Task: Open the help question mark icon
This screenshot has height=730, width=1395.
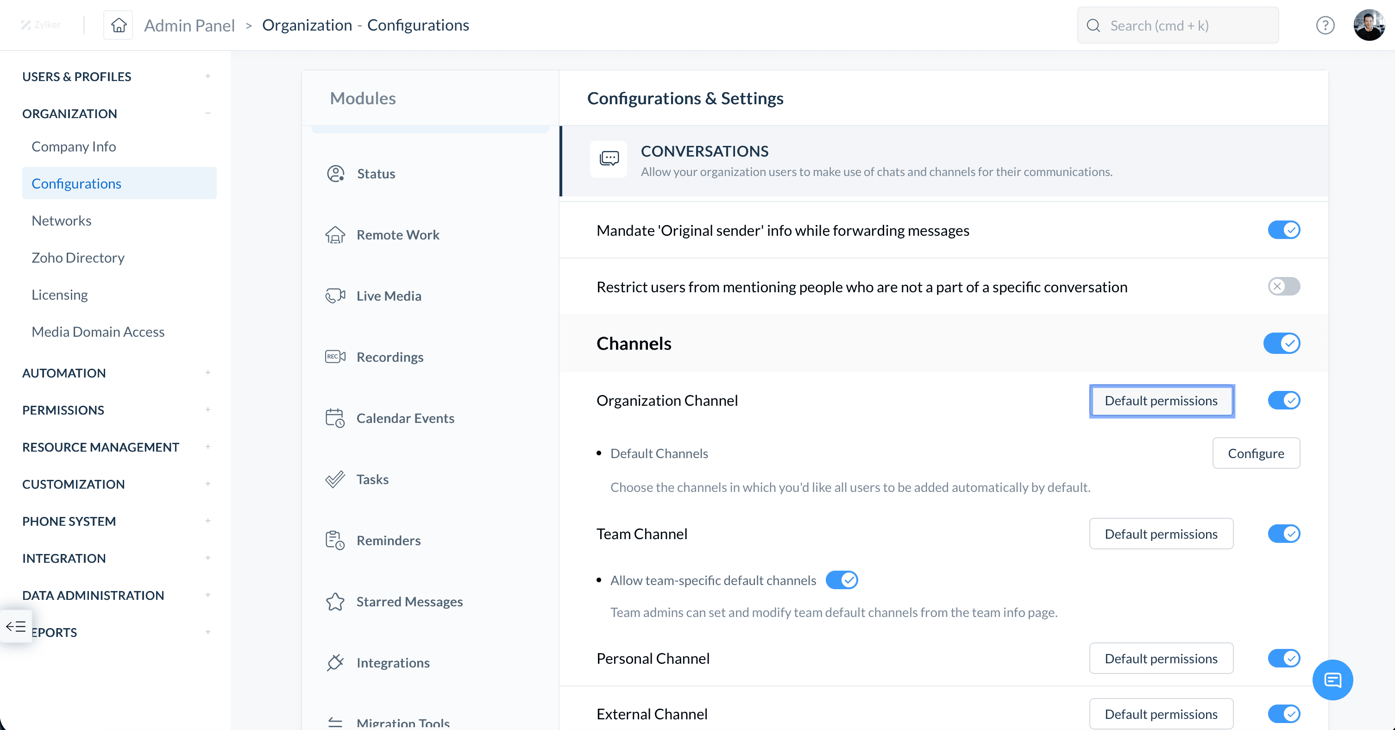Action: (x=1325, y=25)
